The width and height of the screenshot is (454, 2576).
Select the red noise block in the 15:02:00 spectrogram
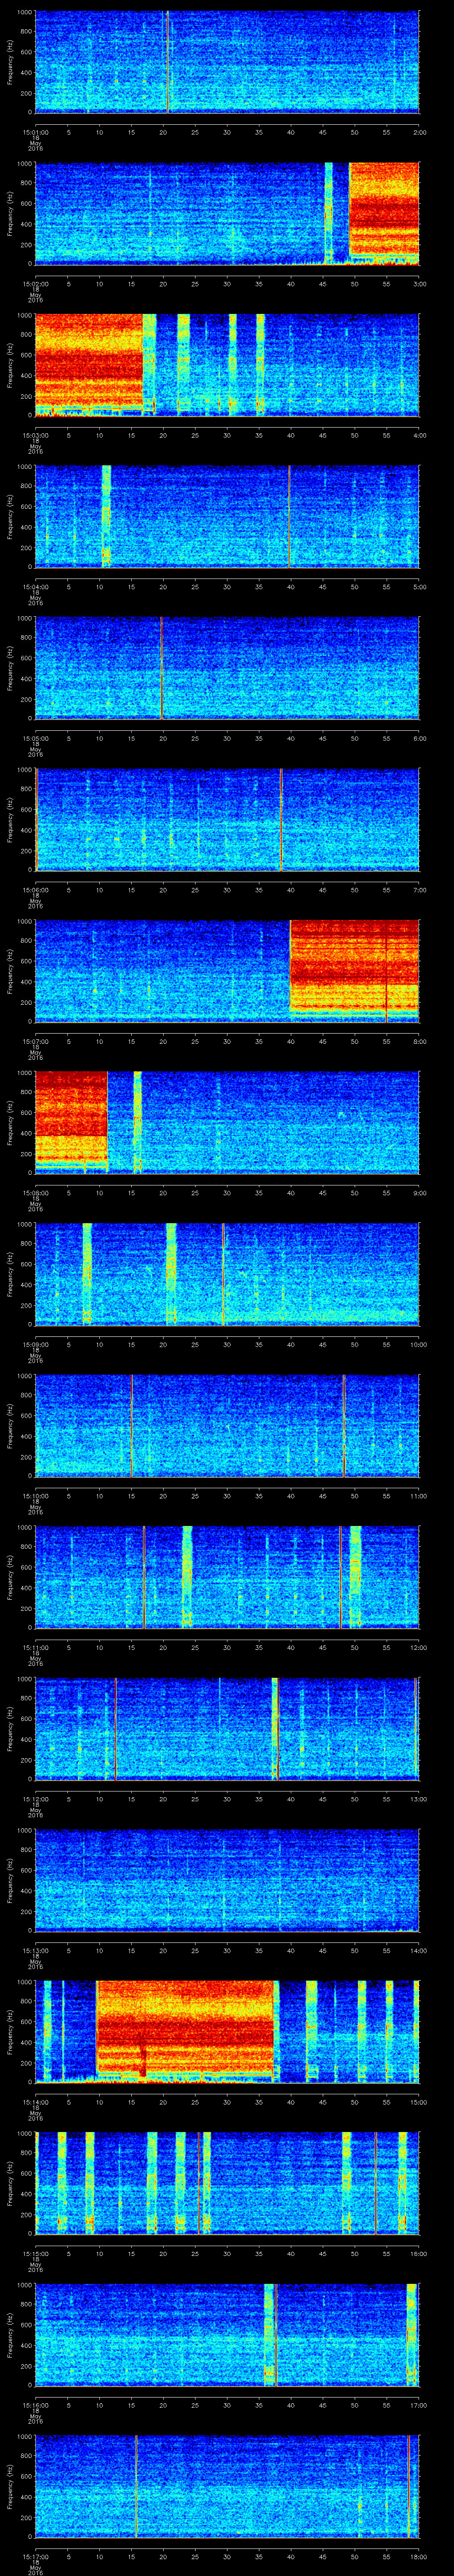pyautogui.click(x=384, y=210)
